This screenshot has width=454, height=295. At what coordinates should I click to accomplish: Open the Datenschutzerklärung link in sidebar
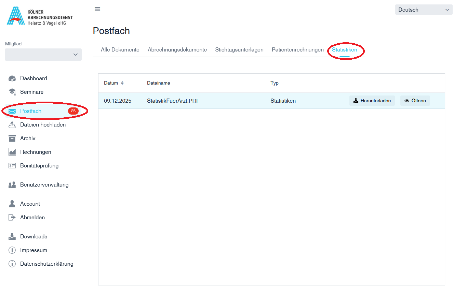pos(46,264)
